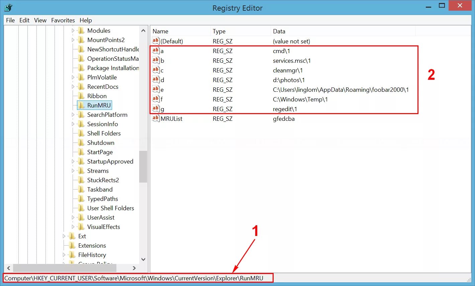Select the NewShortcutHandlers key
Screen dimensions: 475x286
tap(113, 49)
